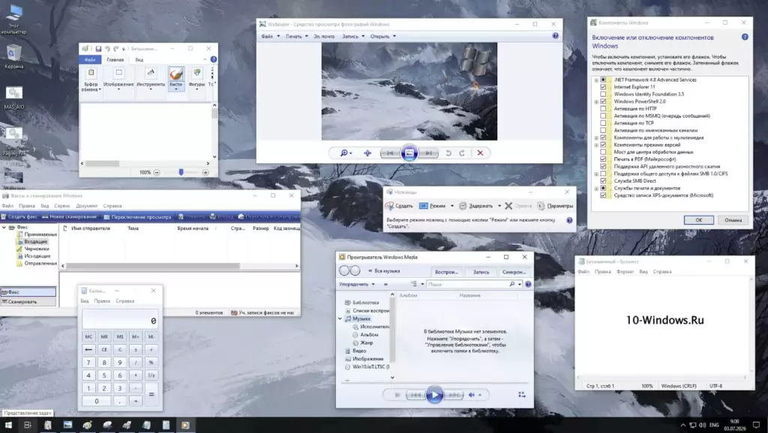The height and width of the screenshot is (433, 768).
Task: Expand .NET Framework 4.8 Advanced Services node
Action: [596, 79]
